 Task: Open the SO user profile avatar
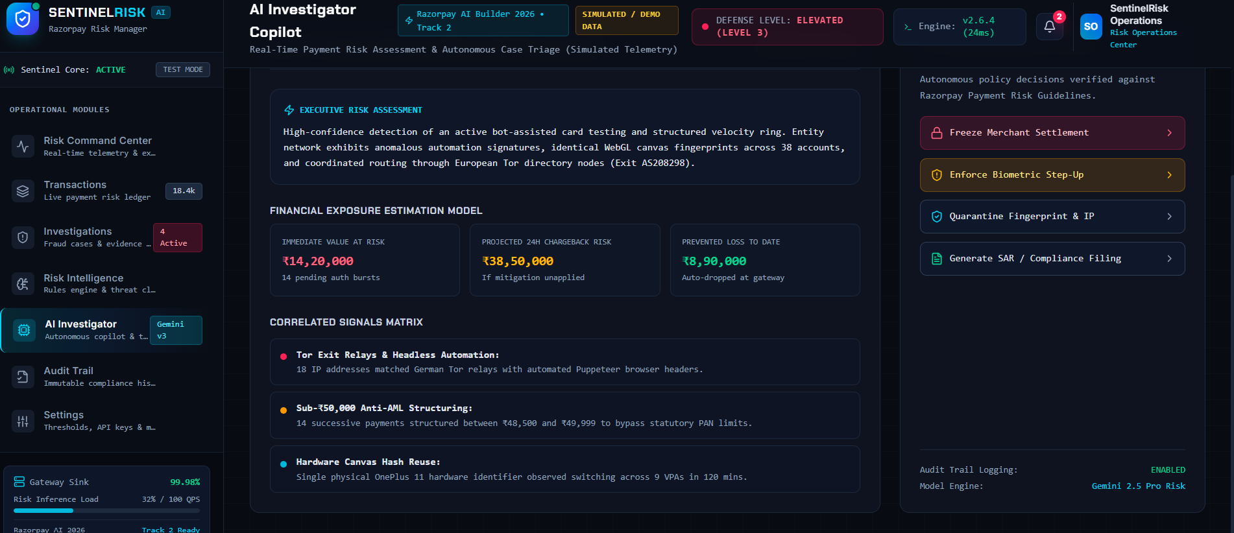pos(1091,27)
